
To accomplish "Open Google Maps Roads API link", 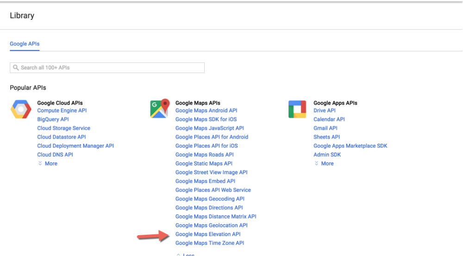I will coord(204,155).
